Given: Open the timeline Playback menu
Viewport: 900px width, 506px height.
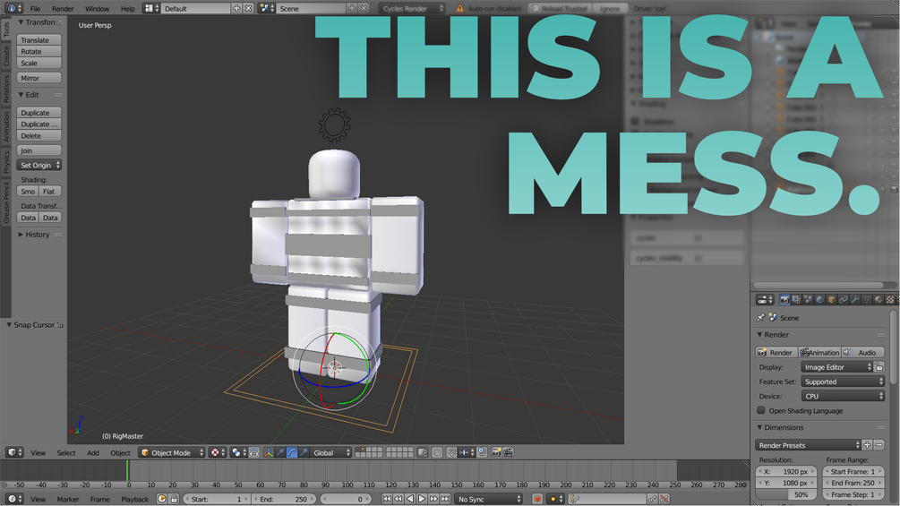Looking at the screenshot, I should tap(134, 499).
